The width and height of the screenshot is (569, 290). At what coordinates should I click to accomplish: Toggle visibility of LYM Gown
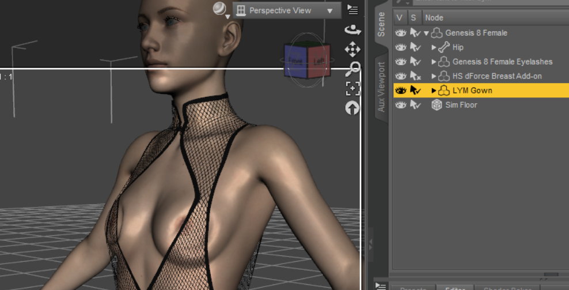pos(401,91)
